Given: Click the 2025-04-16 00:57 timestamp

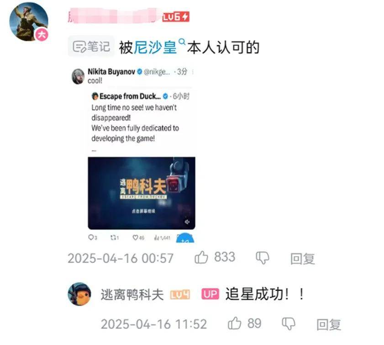Looking at the screenshot, I should point(121,258).
